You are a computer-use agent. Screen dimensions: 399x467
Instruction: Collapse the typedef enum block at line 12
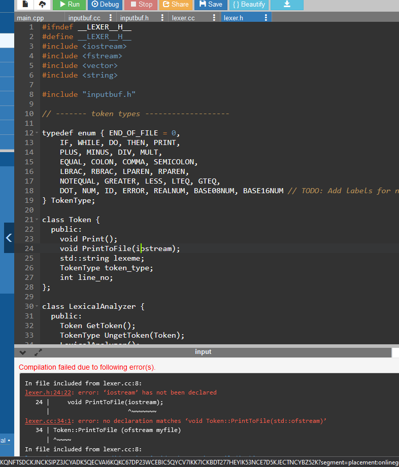[37, 132]
